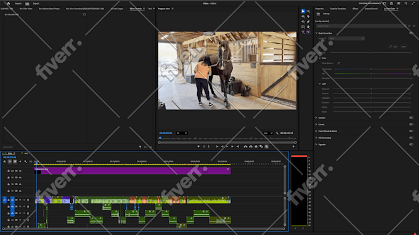
Task: Open the Graphics Templates tab
Action: (338, 9)
